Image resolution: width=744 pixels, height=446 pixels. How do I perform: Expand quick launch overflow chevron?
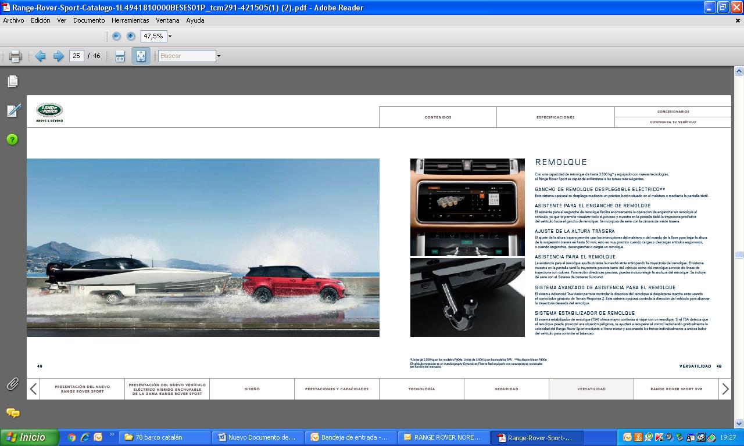(x=112, y=434)
